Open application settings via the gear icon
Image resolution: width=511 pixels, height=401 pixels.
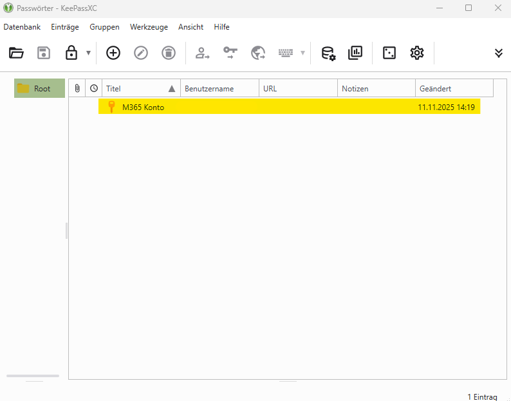pos(417,53)
